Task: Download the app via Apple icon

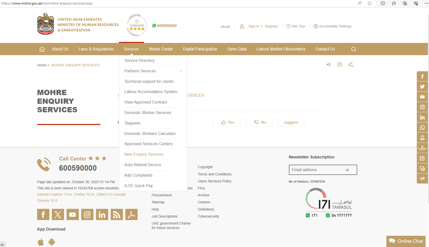Action: 40,241
